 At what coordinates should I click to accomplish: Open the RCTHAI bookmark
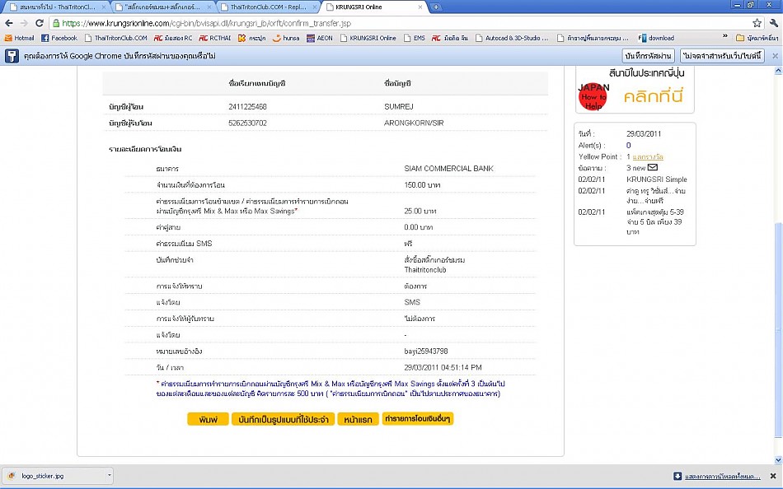point(215,38)
